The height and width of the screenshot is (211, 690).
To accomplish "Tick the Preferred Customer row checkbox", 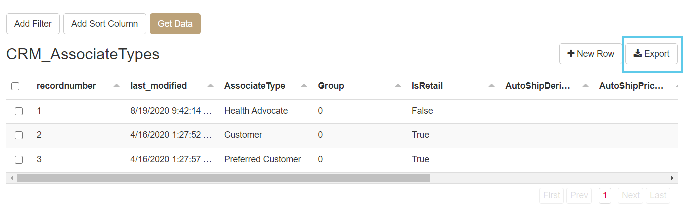I will pos(19,160).
